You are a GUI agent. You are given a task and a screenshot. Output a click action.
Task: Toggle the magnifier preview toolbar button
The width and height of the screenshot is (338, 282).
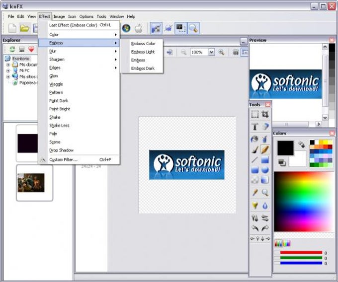click(193, 28)
